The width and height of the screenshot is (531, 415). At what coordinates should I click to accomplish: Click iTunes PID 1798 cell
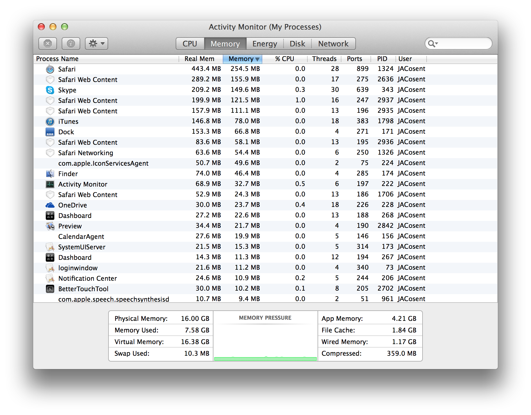click(x=385, y=121)
